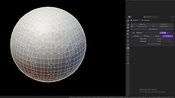Open the Collection properties tab

128,41
